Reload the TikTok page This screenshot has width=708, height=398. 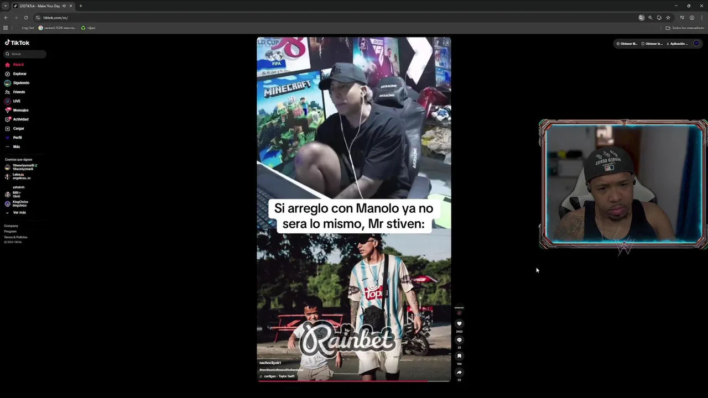pos(25,18)
